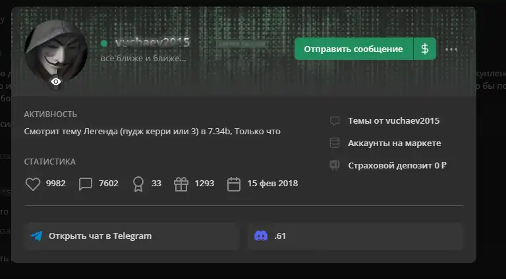Click the blurred user title badge

point(241,44)
